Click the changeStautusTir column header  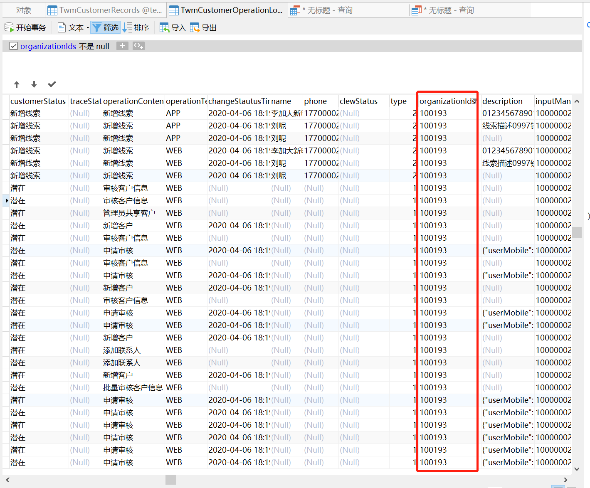click(239, 101)
